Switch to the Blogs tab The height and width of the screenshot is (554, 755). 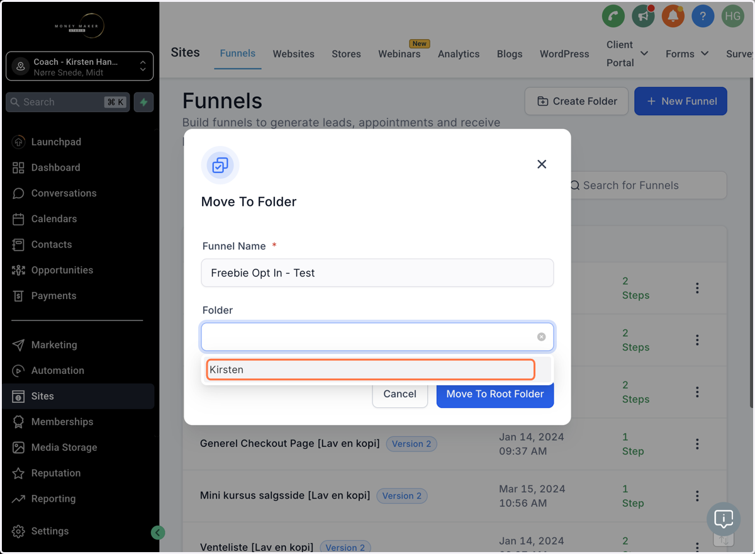510,54
